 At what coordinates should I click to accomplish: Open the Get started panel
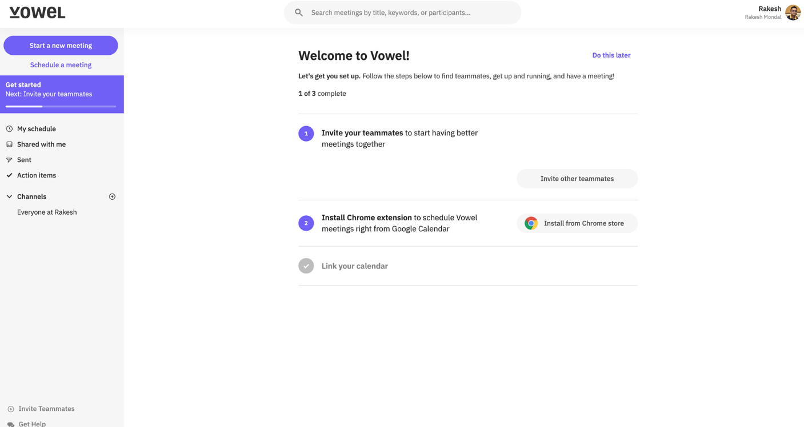(62, 90)
